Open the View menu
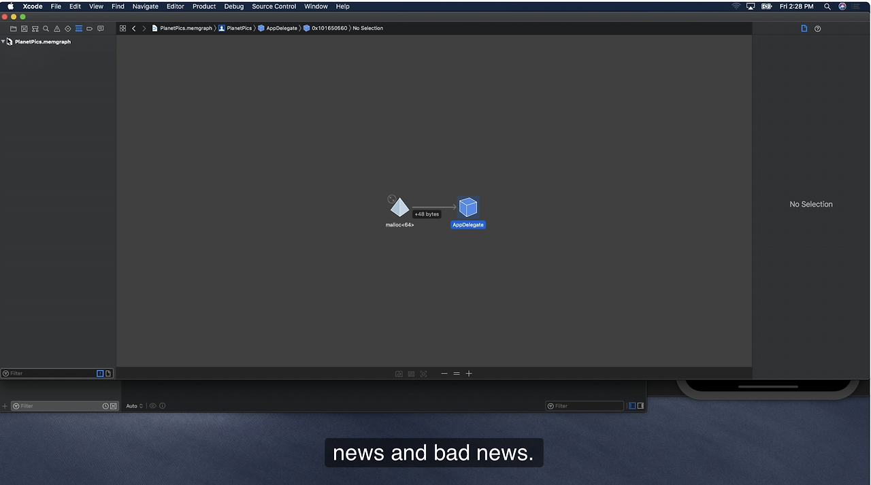Screen dimensions: 871x485 click(x=97, y=6)
